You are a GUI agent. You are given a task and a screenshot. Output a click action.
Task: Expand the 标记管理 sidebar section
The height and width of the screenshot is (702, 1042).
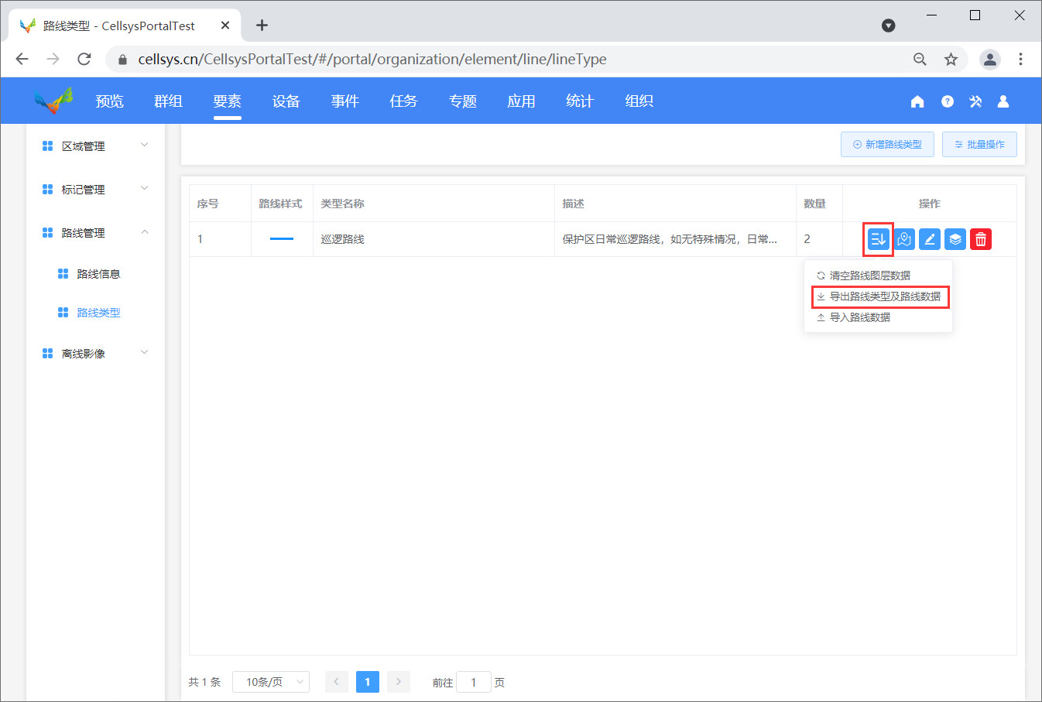point(95,189)
